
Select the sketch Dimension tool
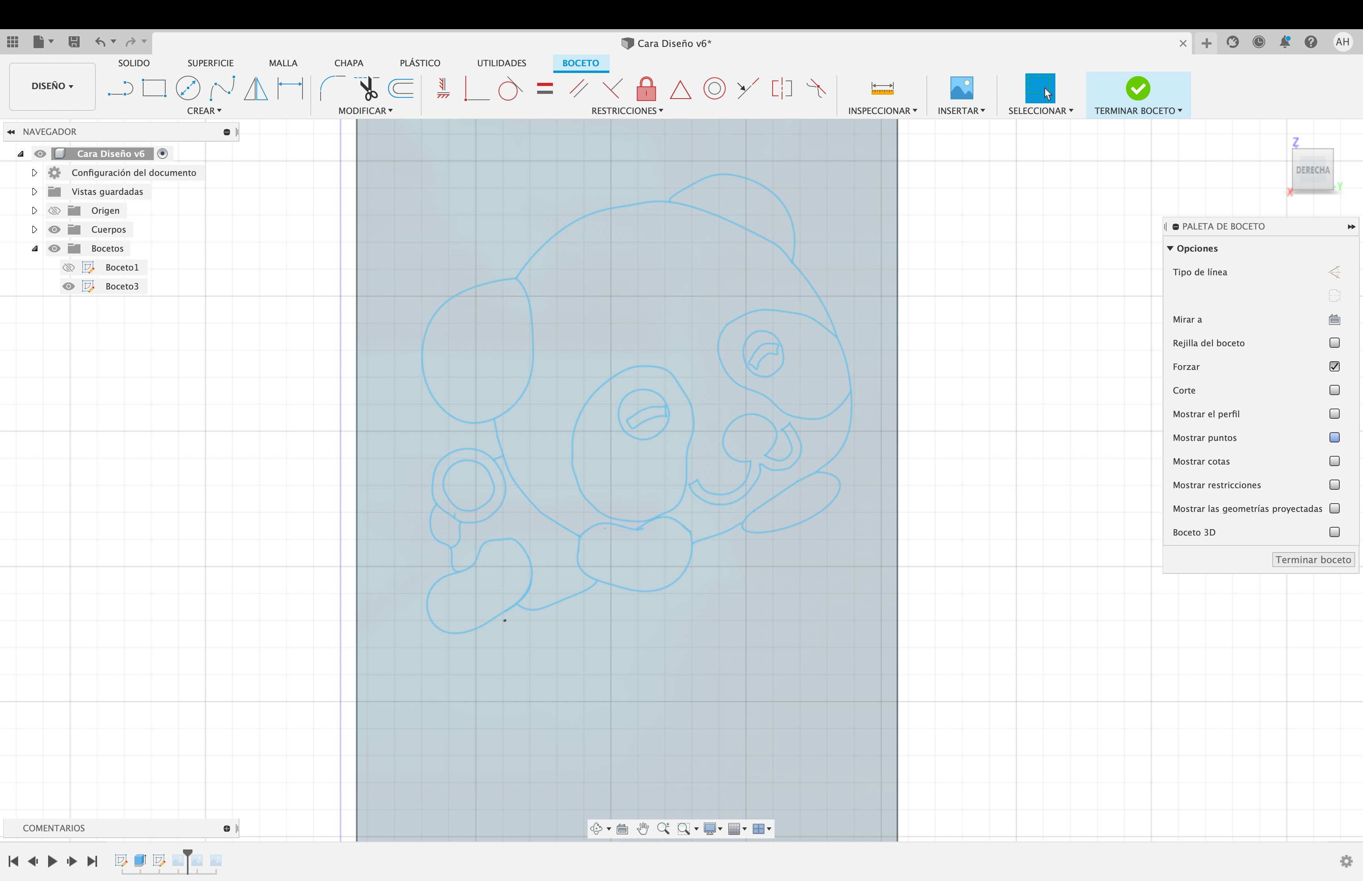pyautogui.click(x=290, y=88)
